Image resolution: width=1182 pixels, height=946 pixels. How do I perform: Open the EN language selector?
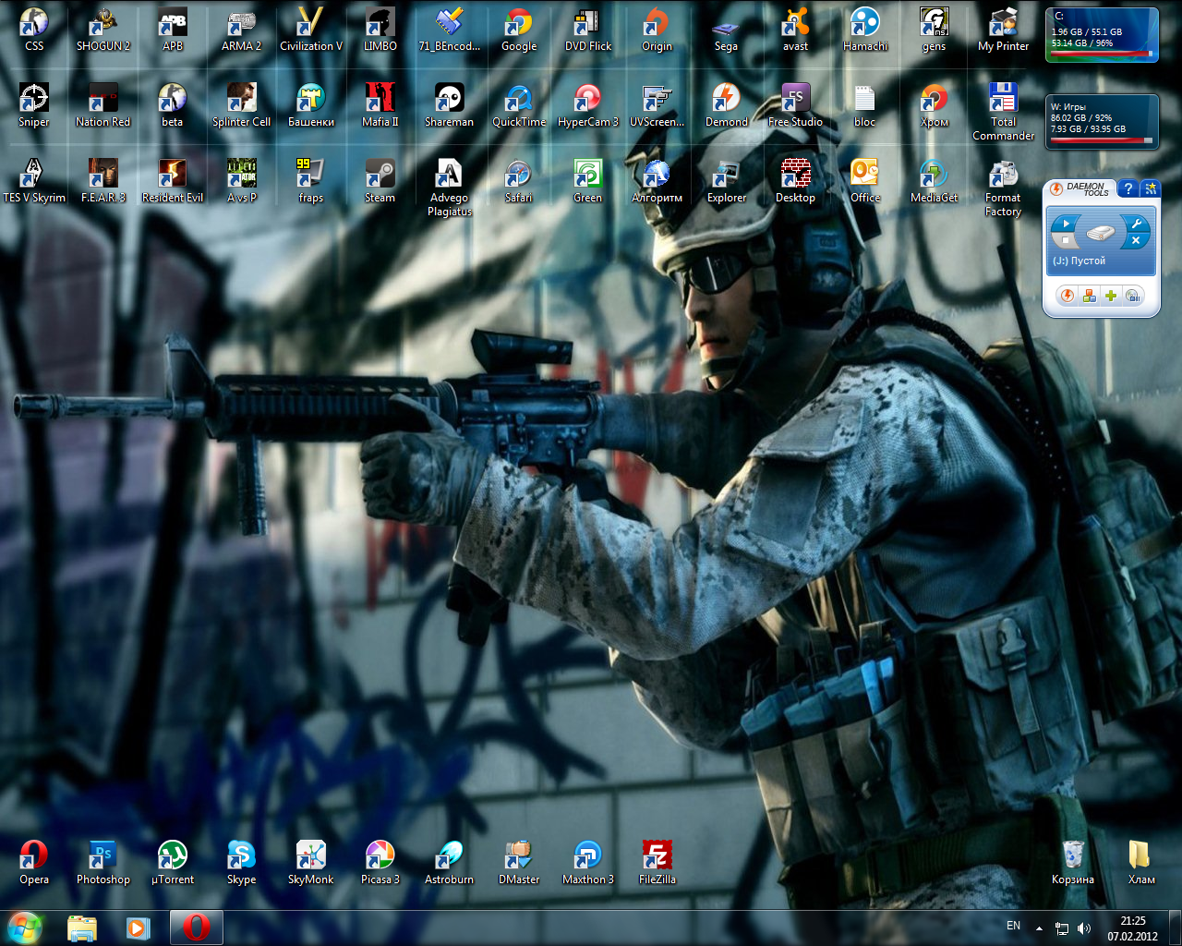coord(1013,926)
